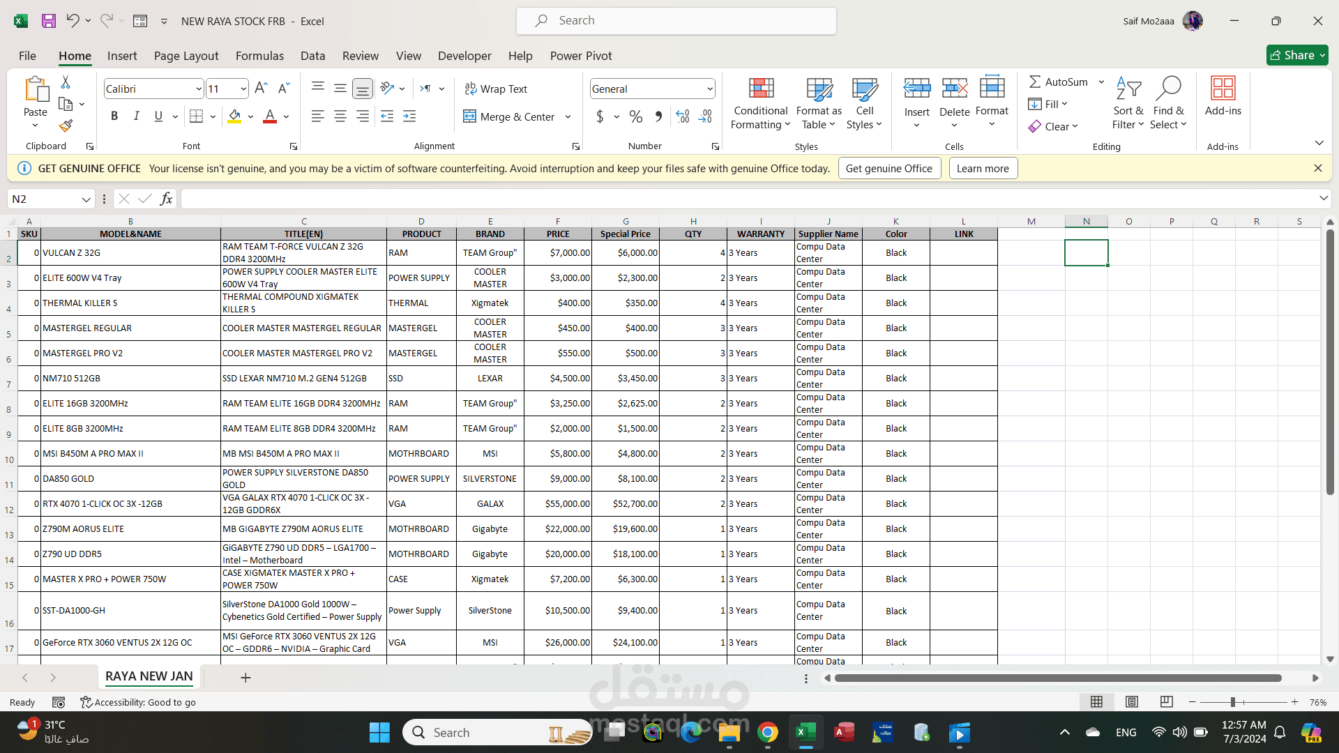Select the Format Painter tool

(x=66, y=126)
